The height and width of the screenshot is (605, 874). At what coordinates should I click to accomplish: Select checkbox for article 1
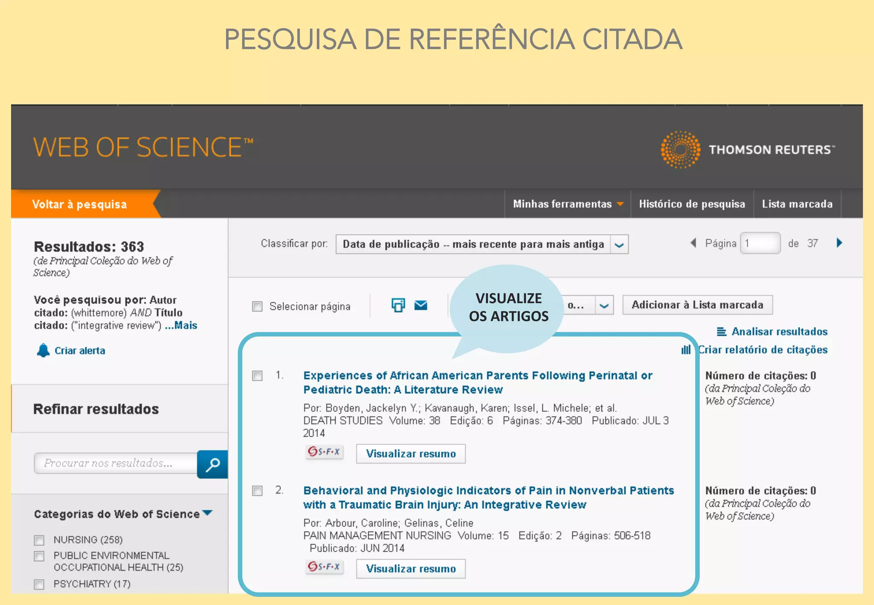(257, 375)
